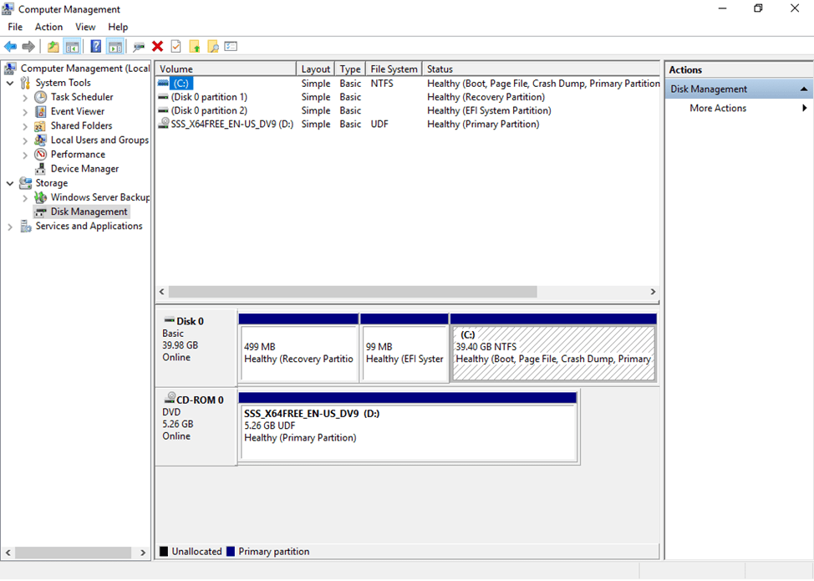Image resolution: width=814 pixels, height=581 pixels.
Task: Click the Device Manager icon
Action: (x=40, y=169)
